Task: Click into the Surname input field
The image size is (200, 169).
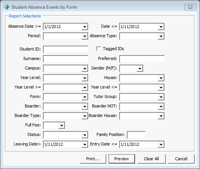Action: (66, 59)
